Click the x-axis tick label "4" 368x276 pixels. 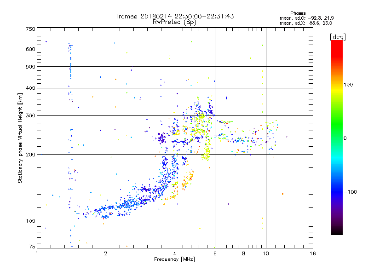(175, 253)
